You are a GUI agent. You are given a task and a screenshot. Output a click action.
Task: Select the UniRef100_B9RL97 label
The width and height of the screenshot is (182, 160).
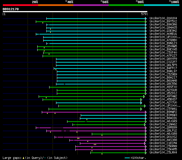163,71
